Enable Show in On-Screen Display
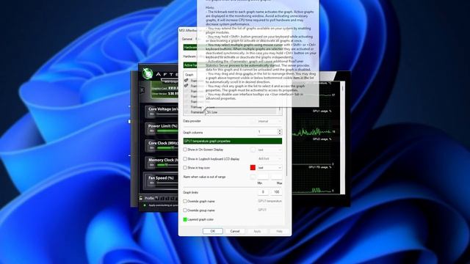 coord(185,150)
